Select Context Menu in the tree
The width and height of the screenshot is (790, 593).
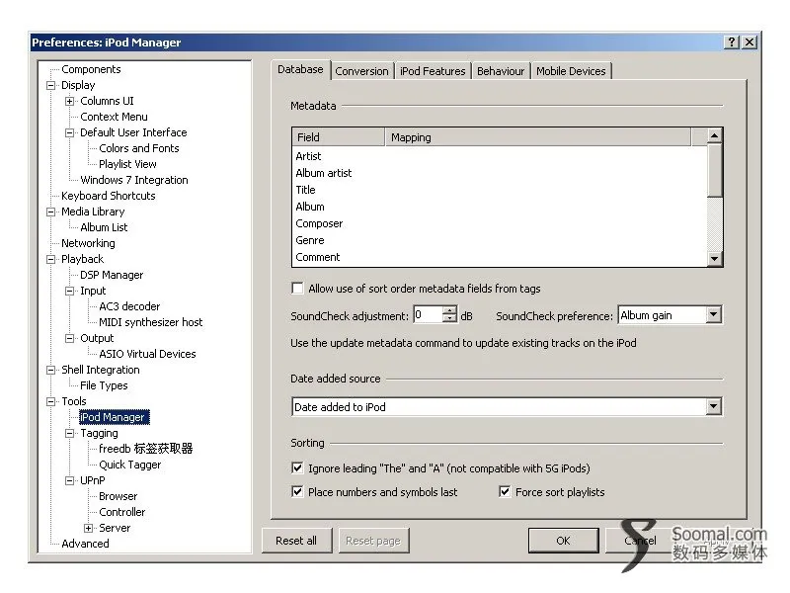pyautogui.click(x=114, y=117)
